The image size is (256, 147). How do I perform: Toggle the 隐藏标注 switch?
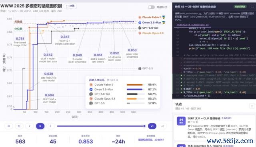[151, 7]
